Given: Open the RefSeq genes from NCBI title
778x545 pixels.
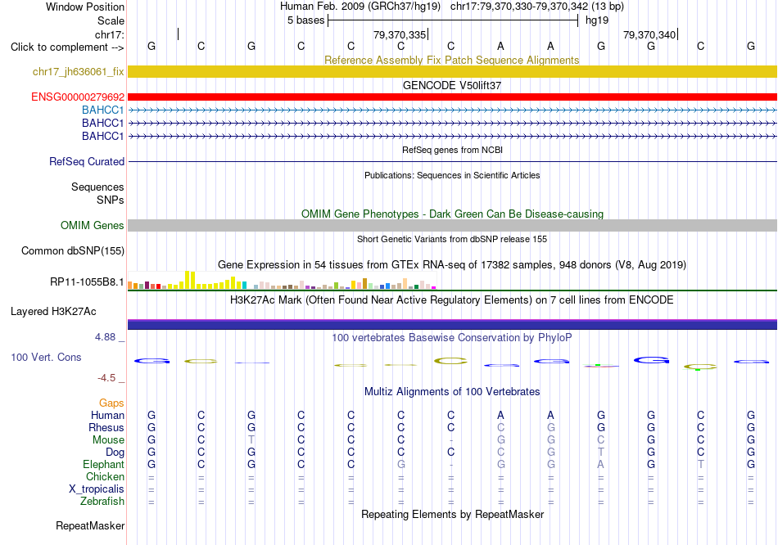Looking at the screenshot, I should [x=452, y=150].
